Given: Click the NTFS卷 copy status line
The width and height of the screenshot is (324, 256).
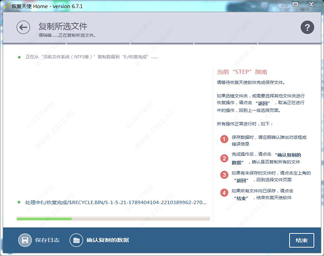Looking at the screenshot, I should pos(92,57).
